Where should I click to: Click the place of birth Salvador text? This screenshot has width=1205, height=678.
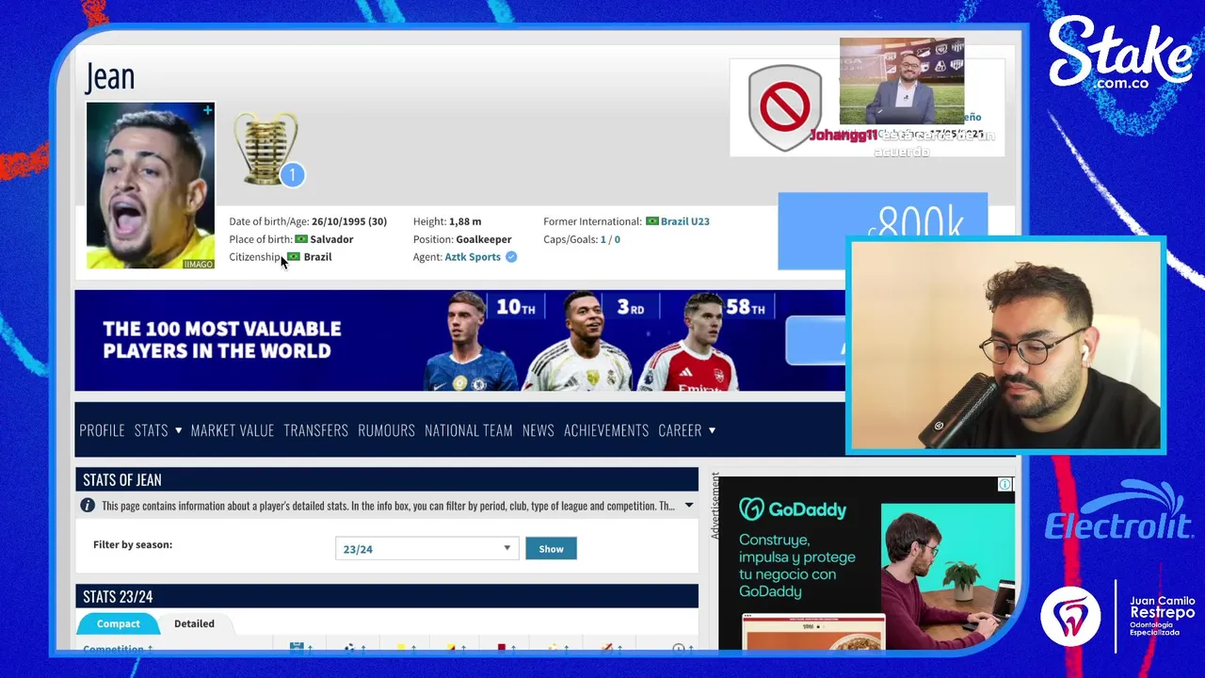coord(331,239)
